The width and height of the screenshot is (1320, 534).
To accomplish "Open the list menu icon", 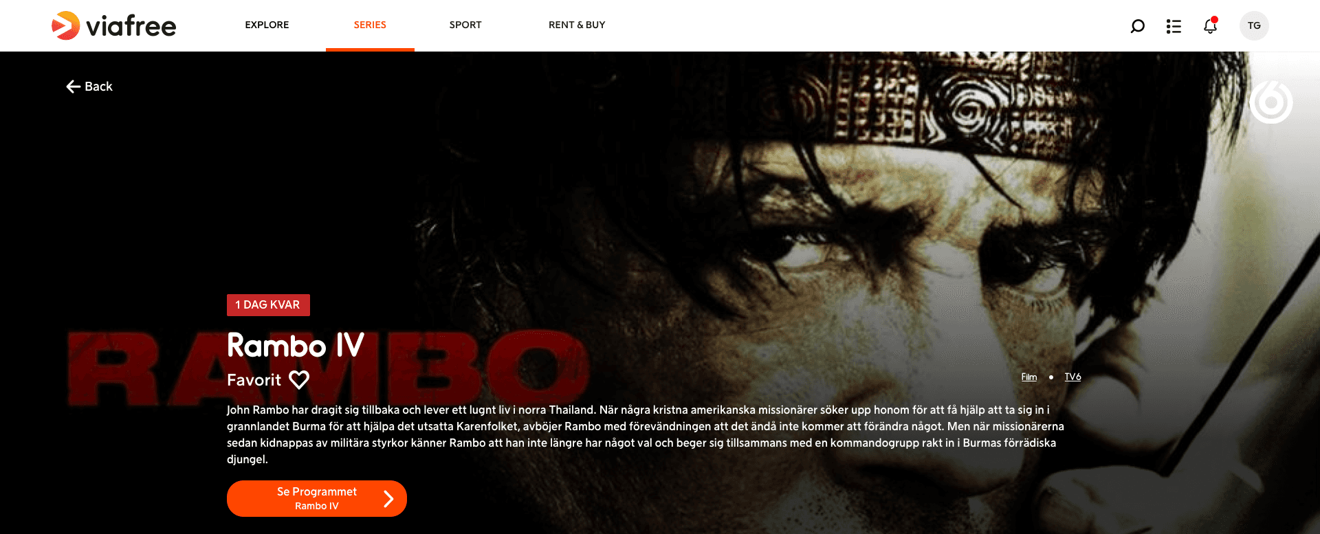I will coord(1174,26).
